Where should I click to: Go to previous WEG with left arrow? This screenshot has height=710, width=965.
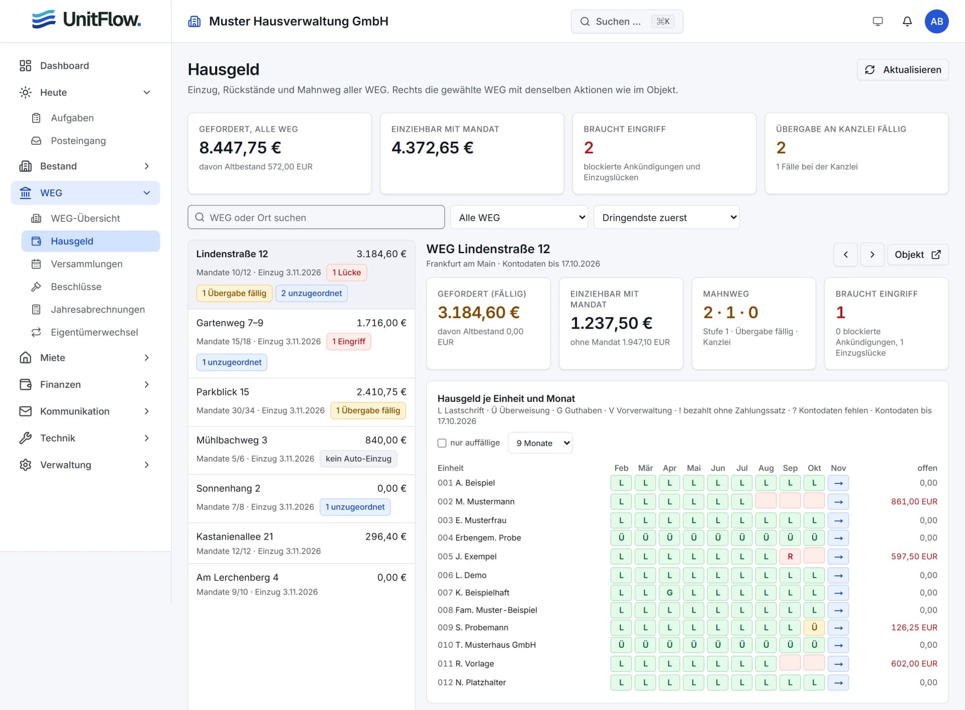[846, 255]
